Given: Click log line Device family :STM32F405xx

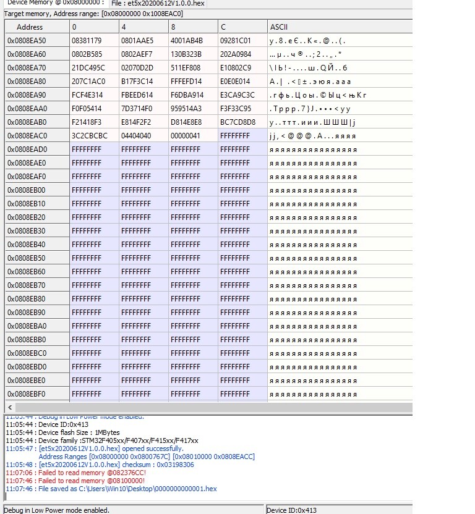Looking at the screenshot, I should click(x=102, y=440).
